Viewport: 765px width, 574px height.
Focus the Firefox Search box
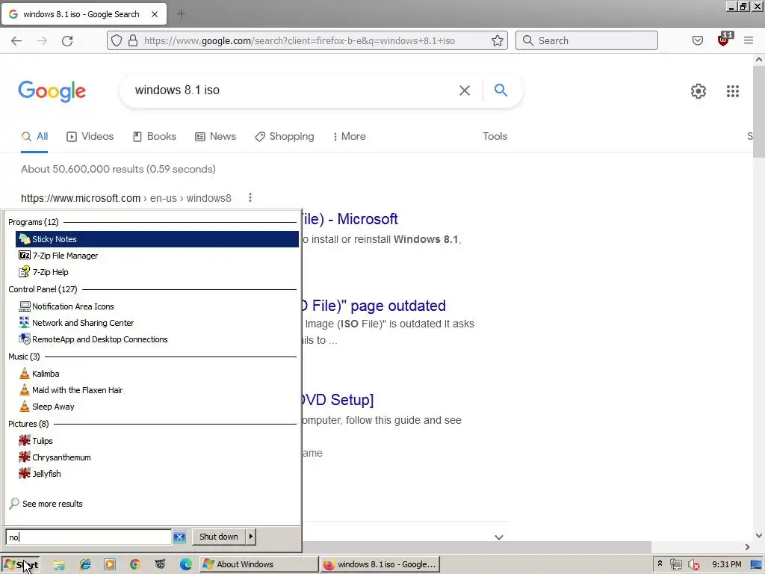(x=586, y=40)
